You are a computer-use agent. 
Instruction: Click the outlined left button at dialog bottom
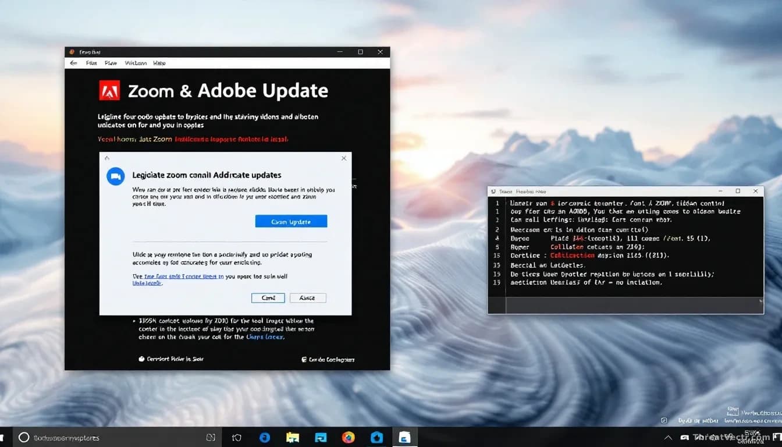[x=268, y=298]
